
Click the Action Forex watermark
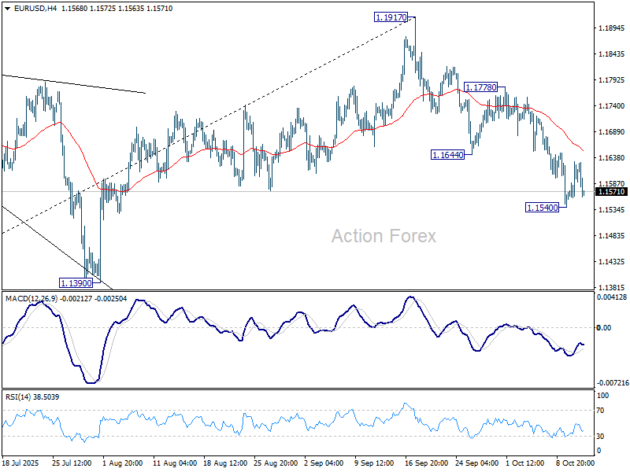383,236
